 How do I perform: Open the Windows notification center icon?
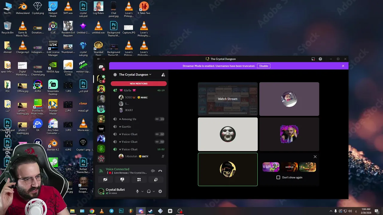click(376, 211)
